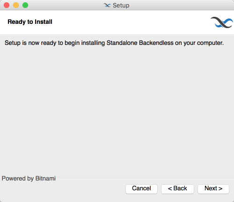Click the empty gray area of the installer panel
The width and height of the screenshot is (234, 202).
(x=117, y=109)
